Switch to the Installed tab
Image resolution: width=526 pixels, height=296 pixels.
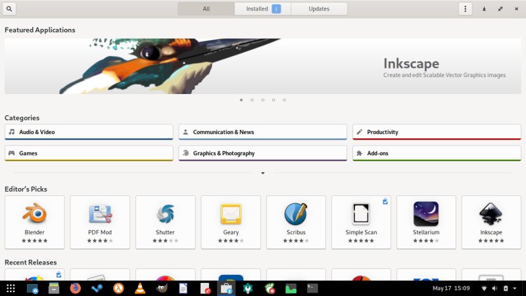262,9
